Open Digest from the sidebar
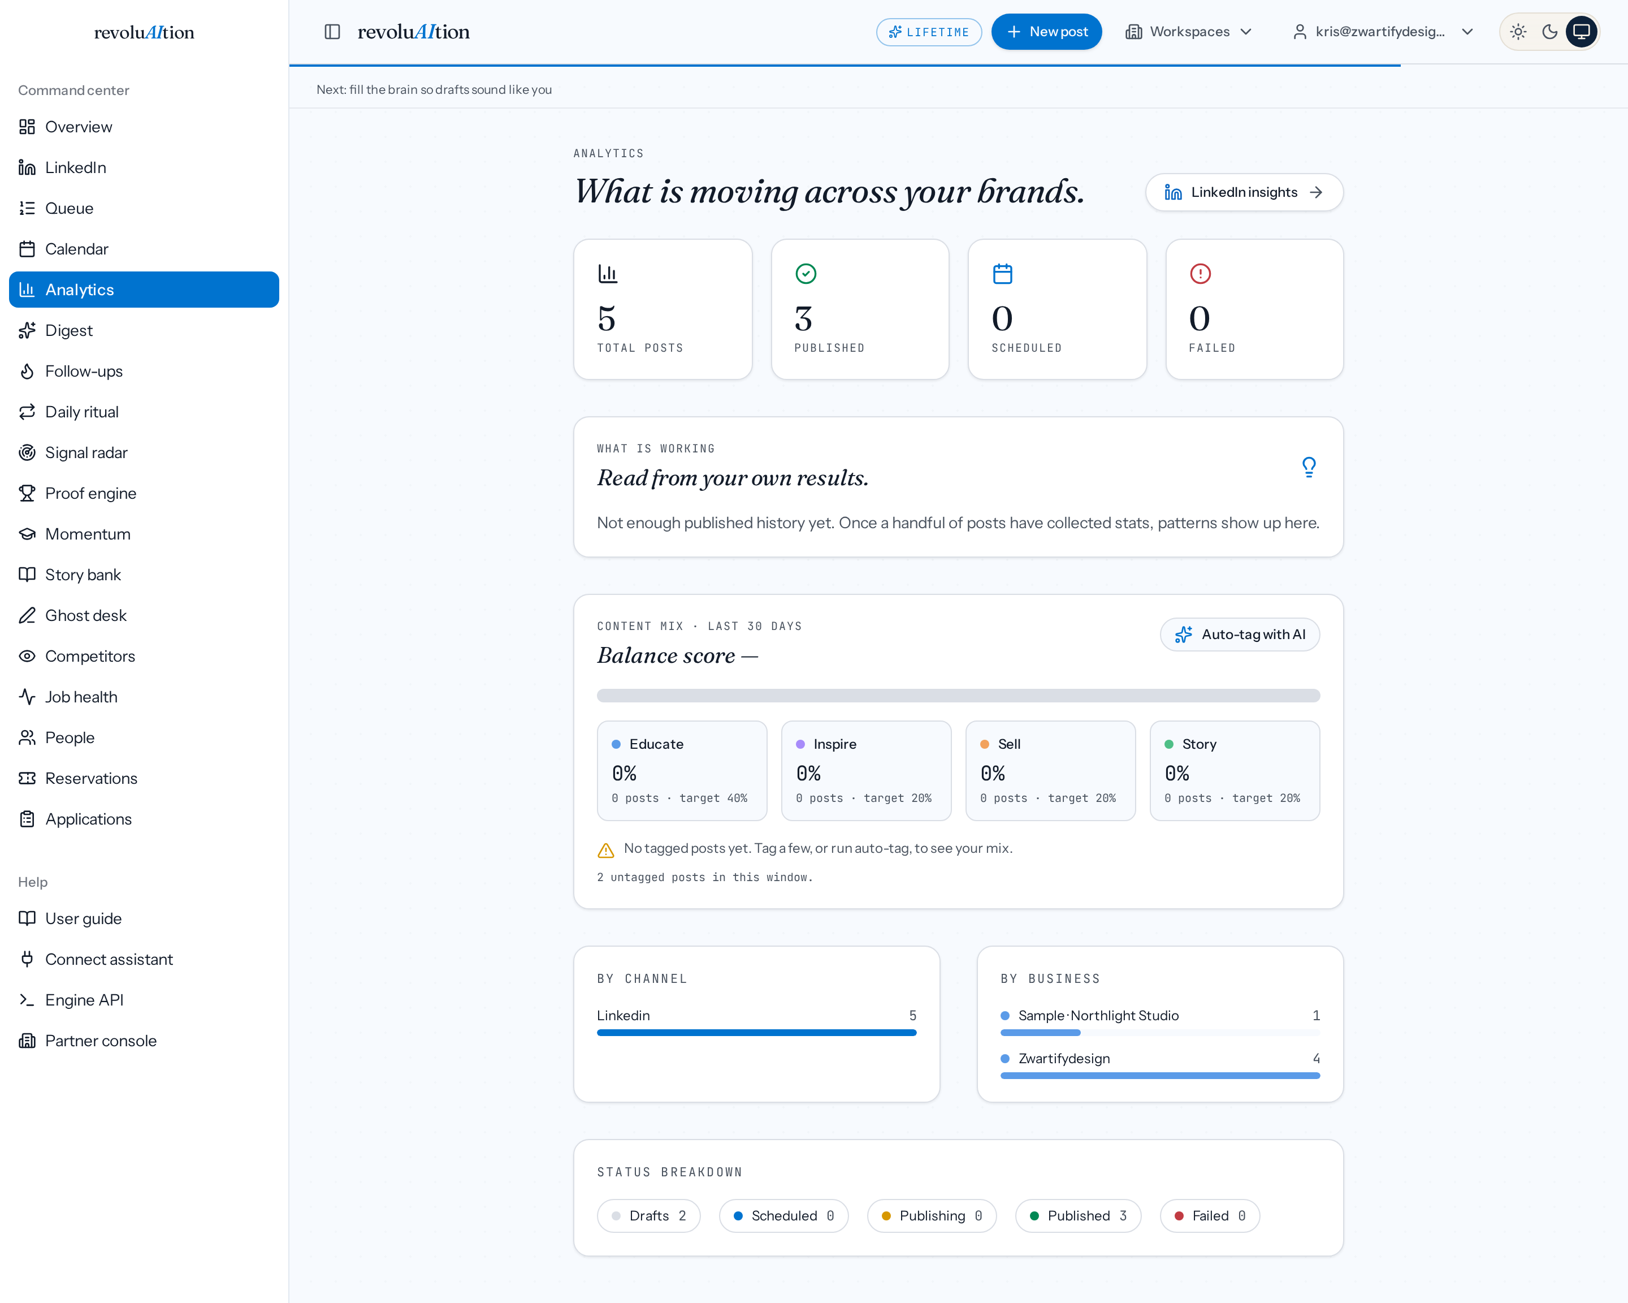 tap(144, 330)
